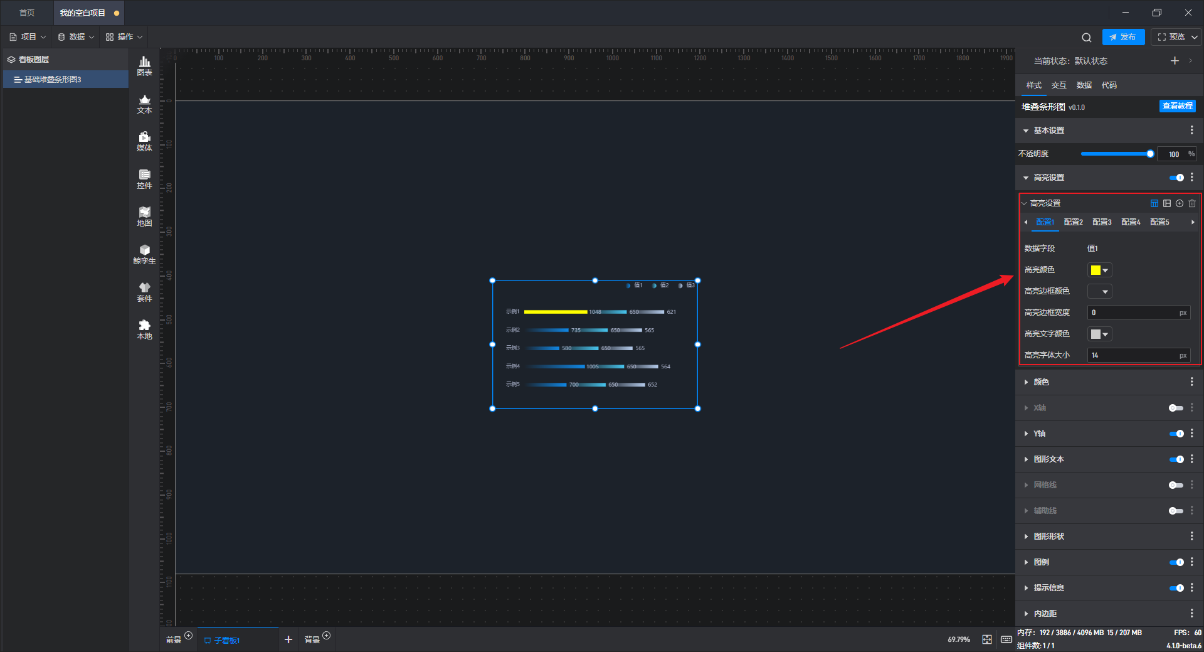Screen dimensions: 1204x652
Task: Switch to the 交互 tab
Action: pyautogui.click(x=1059, y=85)
